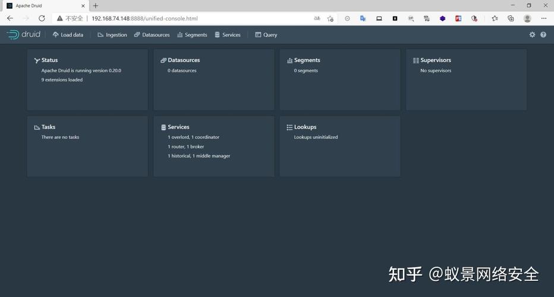Click "1 router, 1 broker" text
The image size is (554, 297).
(x=186, y=147)
